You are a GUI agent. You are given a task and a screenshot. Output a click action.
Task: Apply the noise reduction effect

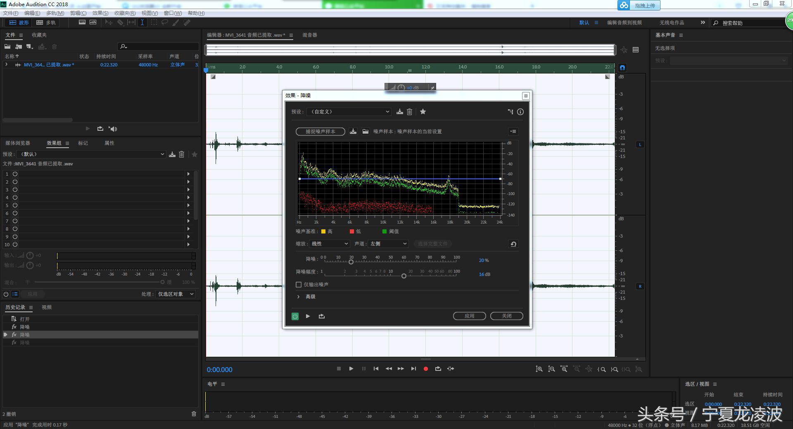[469, 316]
